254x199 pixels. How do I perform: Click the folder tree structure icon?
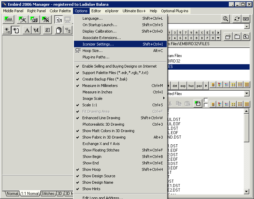point(68,30)
